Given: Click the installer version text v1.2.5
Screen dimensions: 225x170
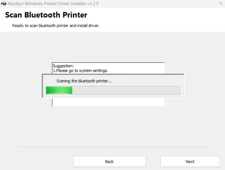Looking at the screenshot, I should (x=92, y=4).
